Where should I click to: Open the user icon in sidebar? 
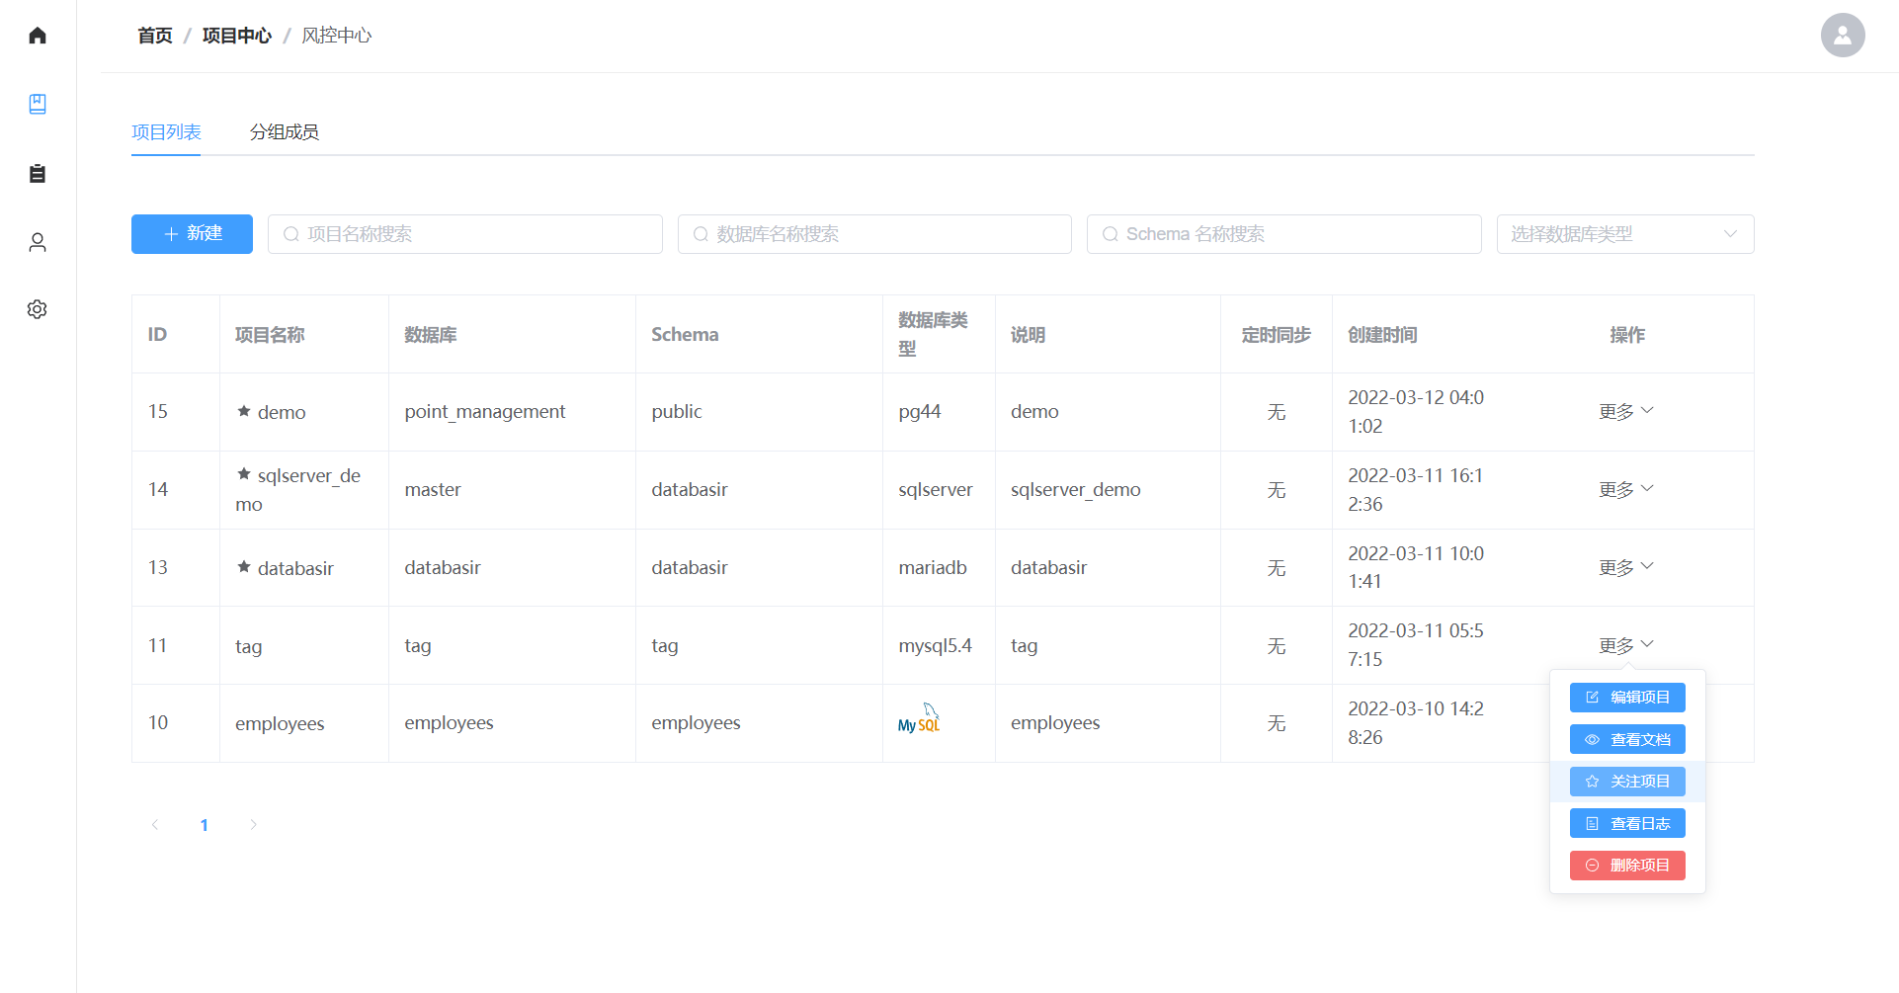(x=38, y=242)
